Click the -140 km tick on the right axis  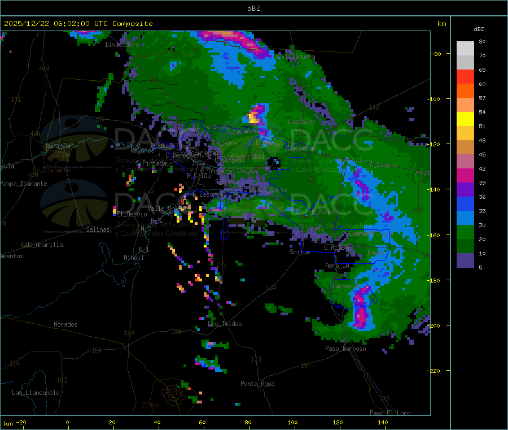[435, 190]
